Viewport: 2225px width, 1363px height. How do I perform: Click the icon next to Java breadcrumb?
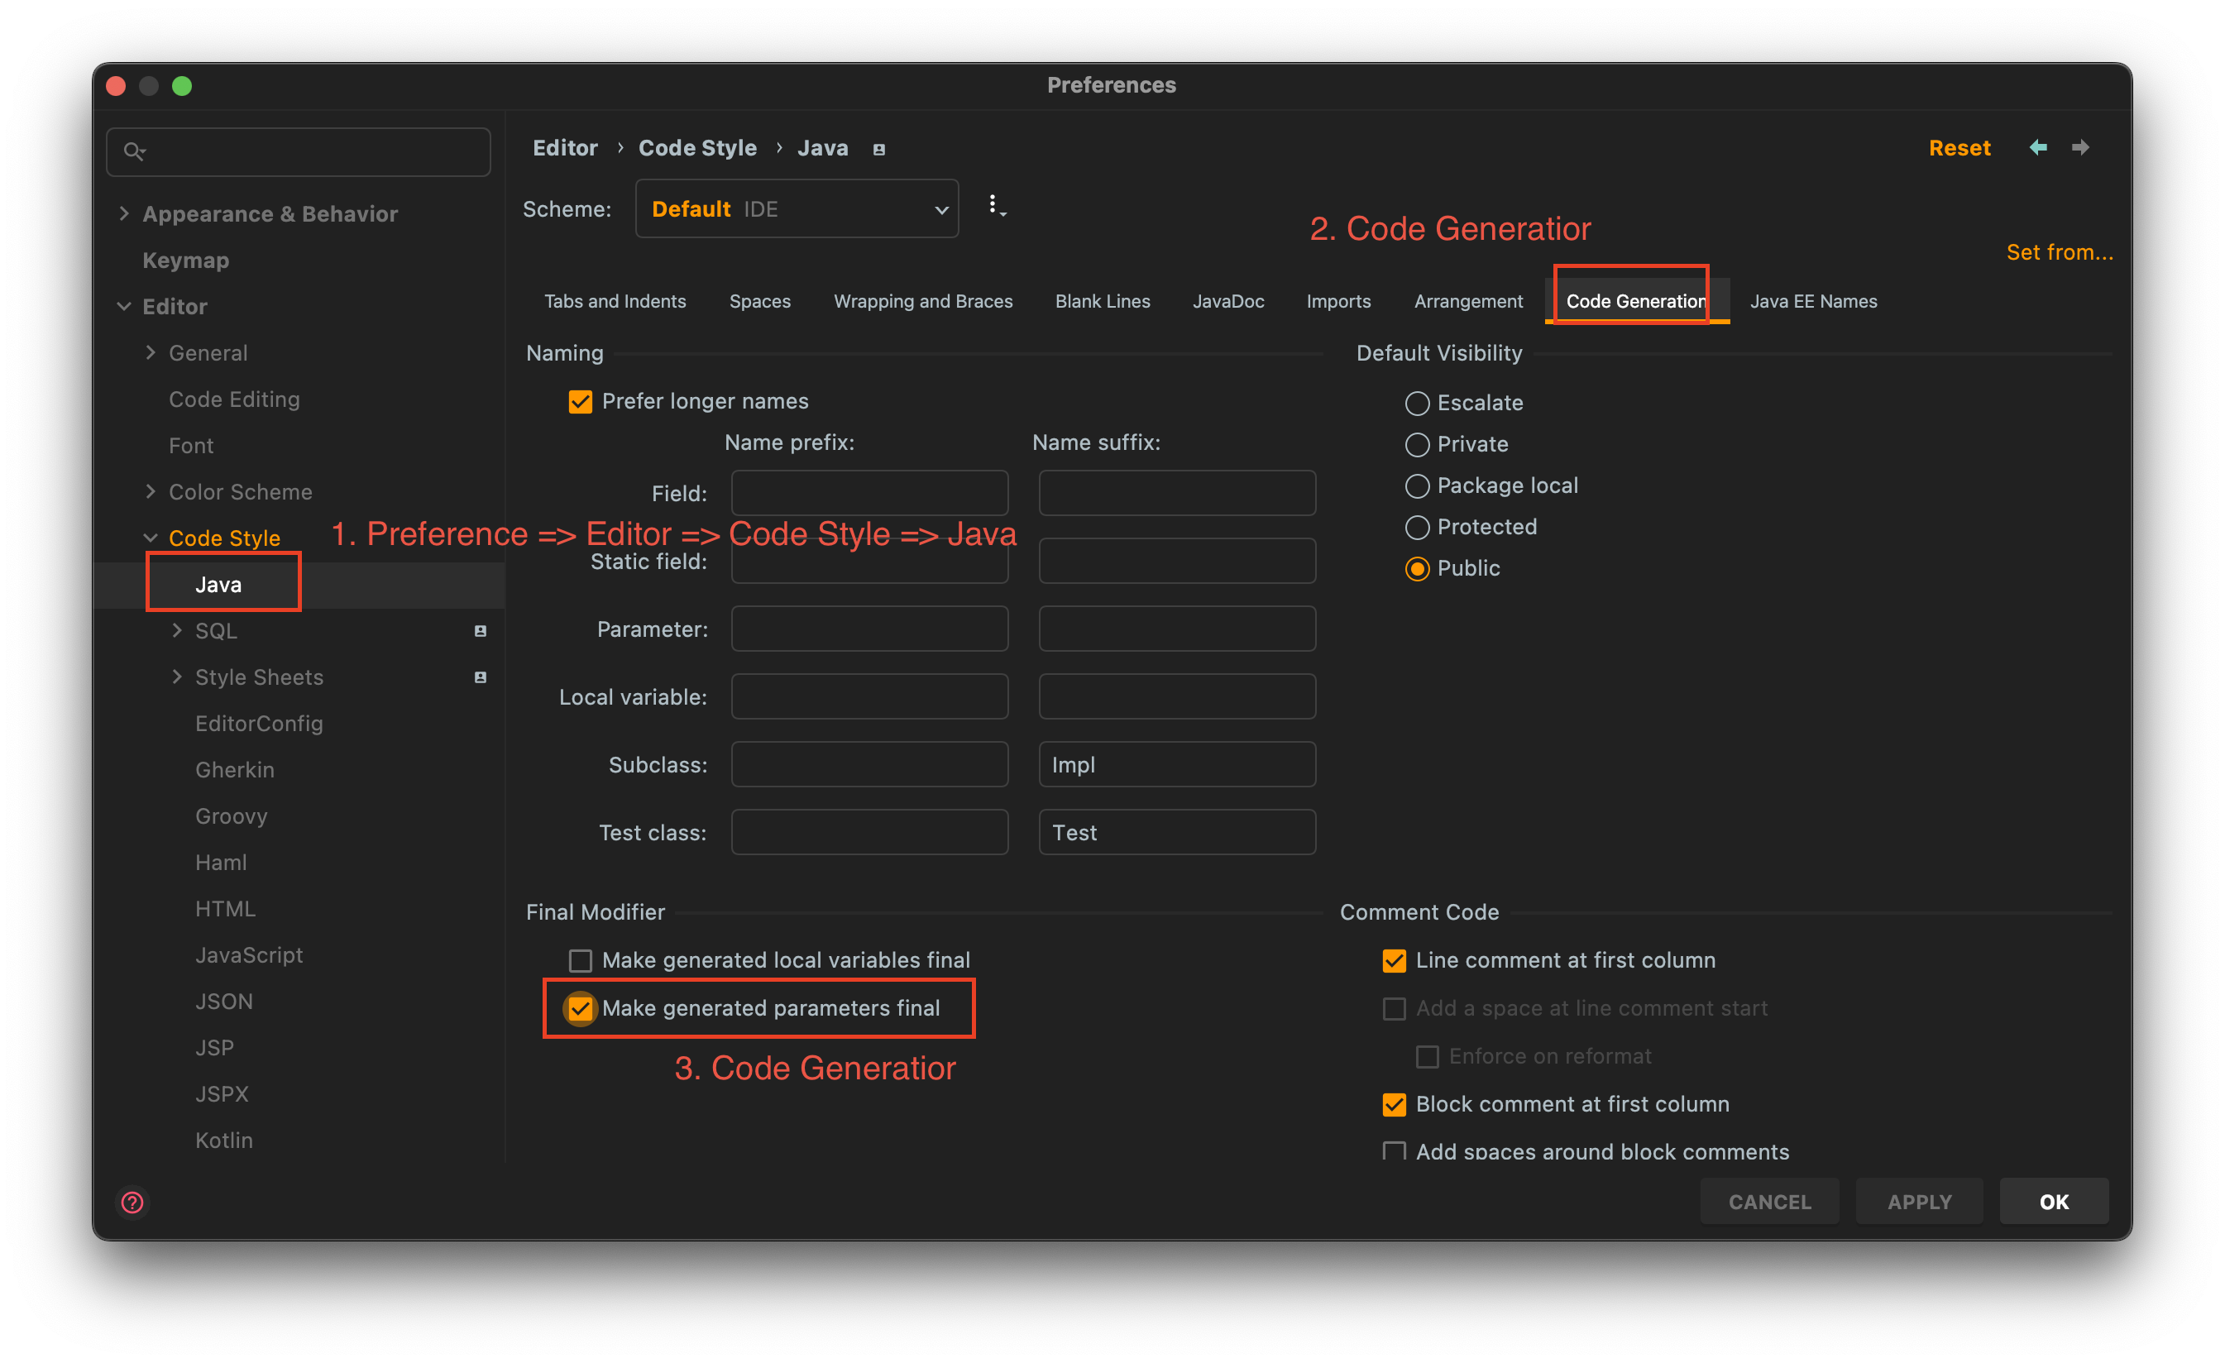(x=878, y=149)
